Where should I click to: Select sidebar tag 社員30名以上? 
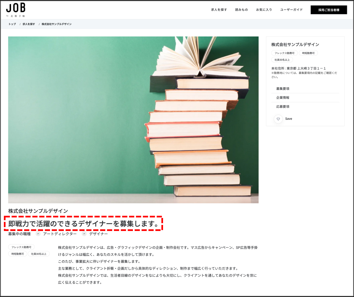[282, 60]
